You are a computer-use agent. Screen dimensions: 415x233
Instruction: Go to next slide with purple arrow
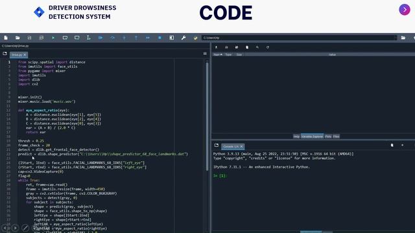tap(405, 10)
